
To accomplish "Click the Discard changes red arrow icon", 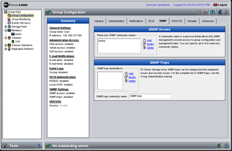I will (x=205, y=12).
